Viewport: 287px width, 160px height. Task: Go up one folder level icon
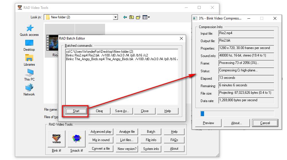click(131, 17)
